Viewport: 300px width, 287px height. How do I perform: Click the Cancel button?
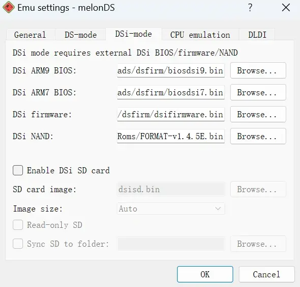(267, 274)
